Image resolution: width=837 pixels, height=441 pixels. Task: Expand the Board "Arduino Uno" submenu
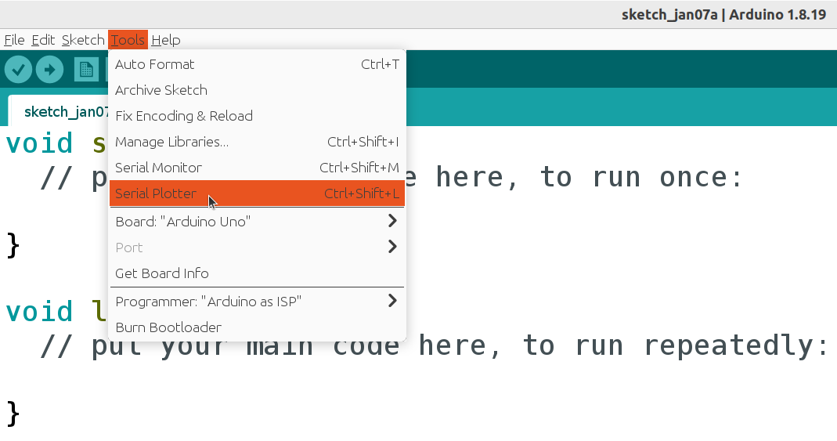coord(258,222)
